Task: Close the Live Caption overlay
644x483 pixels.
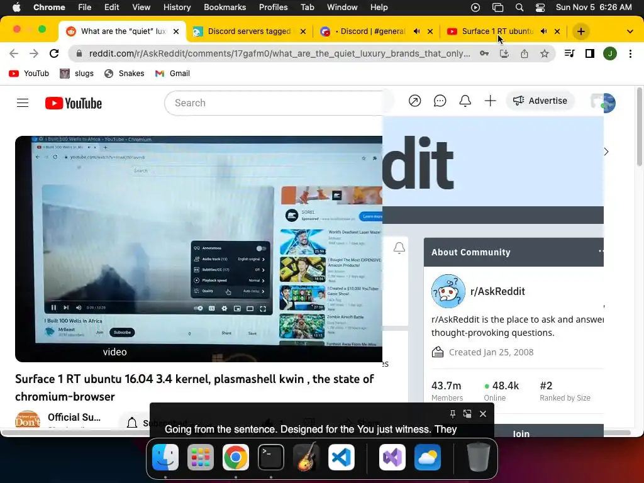Action: 483,414
